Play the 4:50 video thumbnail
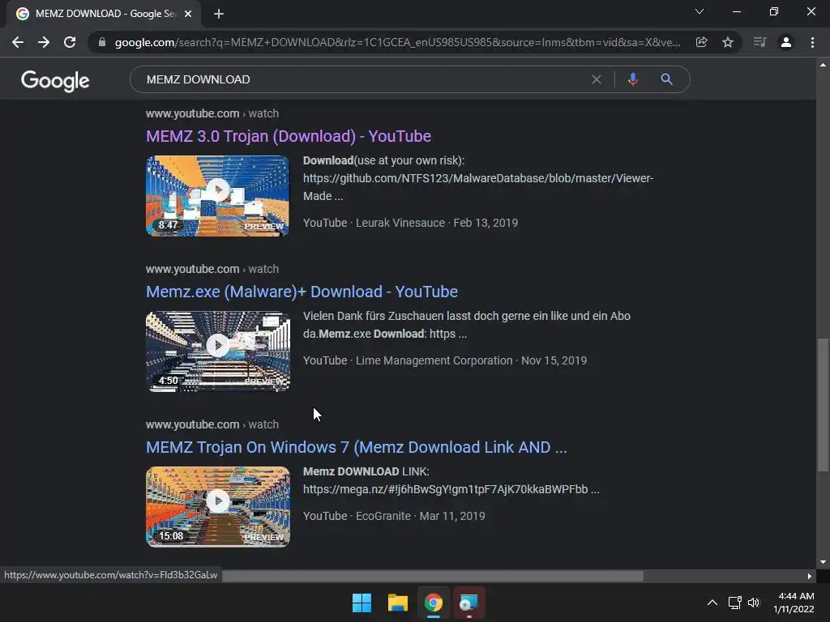The image size is (830, 622). click(217, 351)
